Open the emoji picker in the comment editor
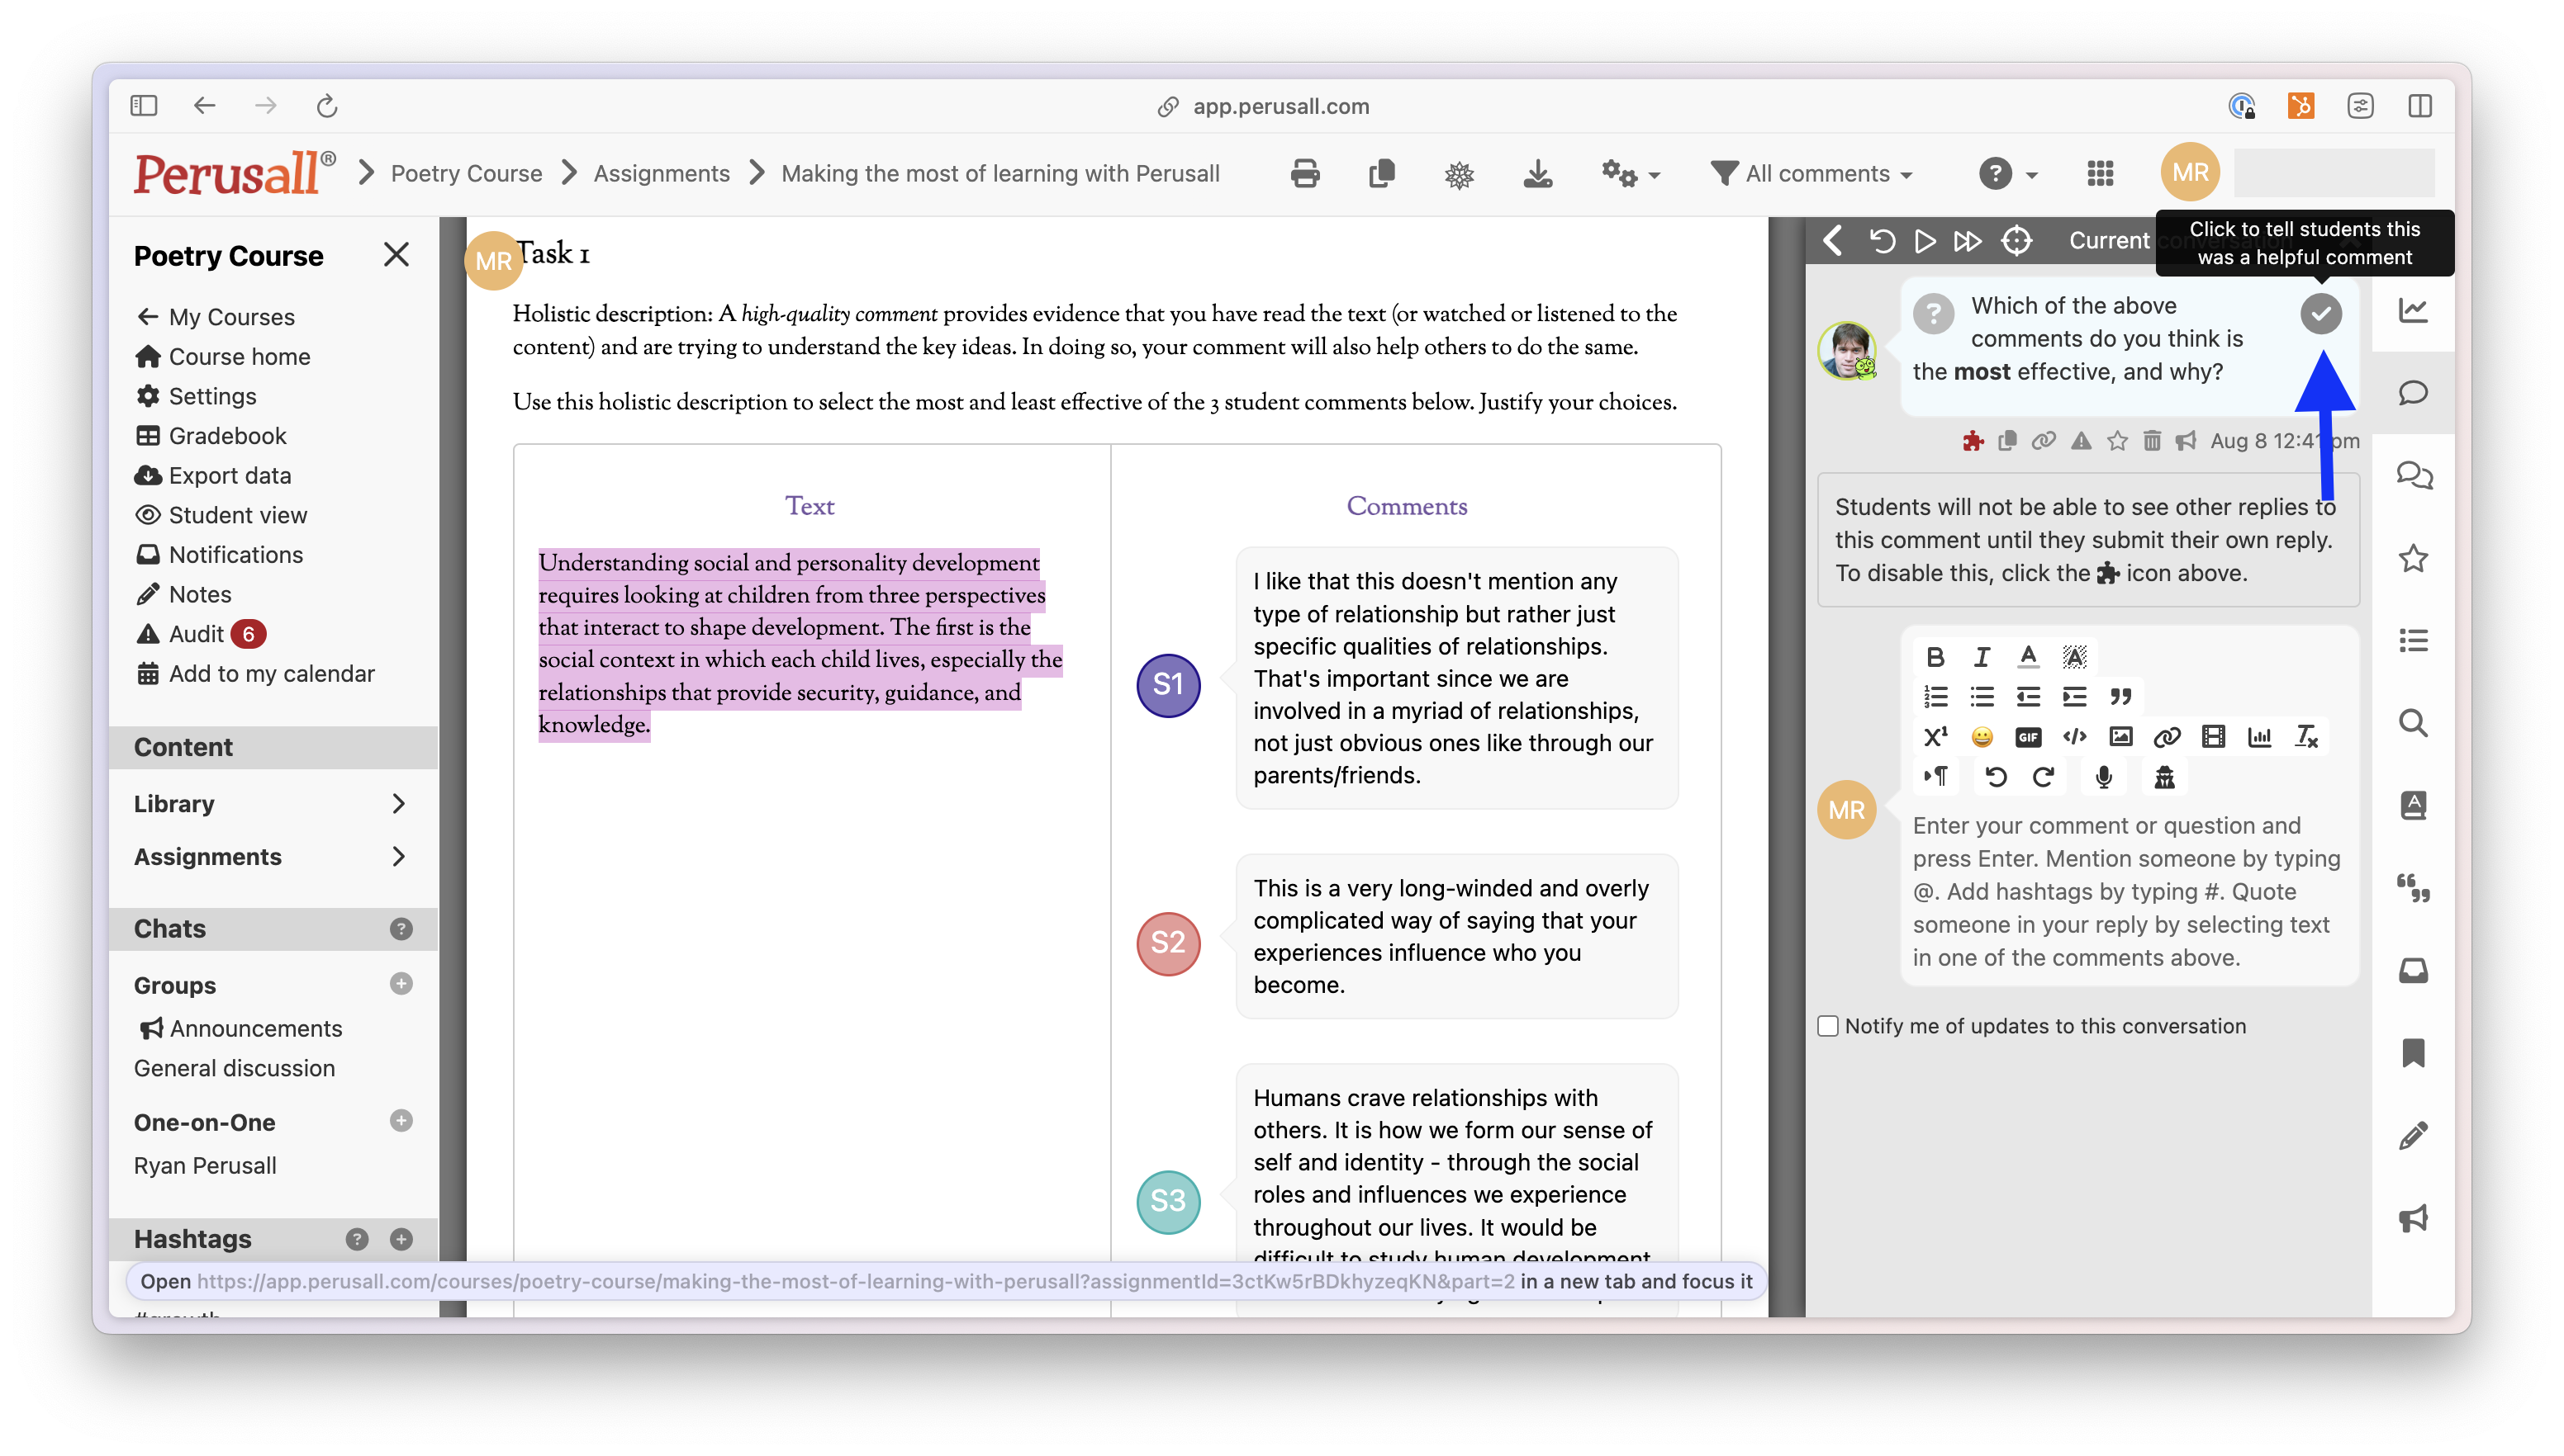Image resolution: width=2564 pixels, height=1456 pixels. [x=1981, y=736]
